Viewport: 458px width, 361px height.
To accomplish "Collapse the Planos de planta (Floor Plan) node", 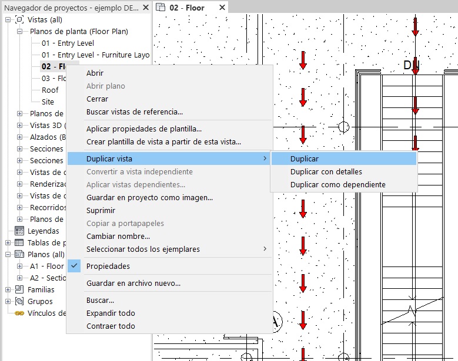I will pos(19,32).
